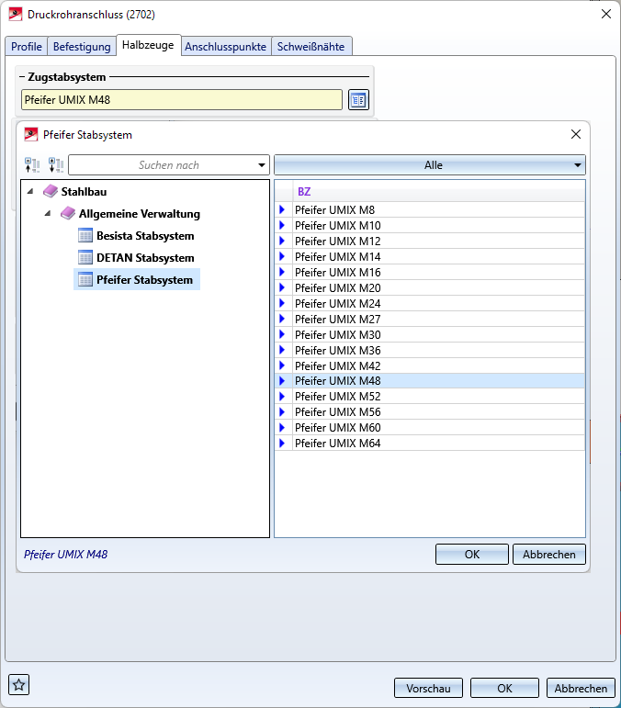Click row arrow for Pfeifer UMIX M12
The height and width of the screenshot is (708, 621).
point(282,241)
